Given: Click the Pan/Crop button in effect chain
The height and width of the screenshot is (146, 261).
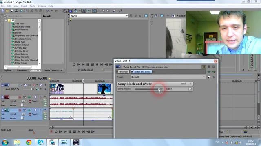Looking at the screenshot, I should click(x=123, y=72).
